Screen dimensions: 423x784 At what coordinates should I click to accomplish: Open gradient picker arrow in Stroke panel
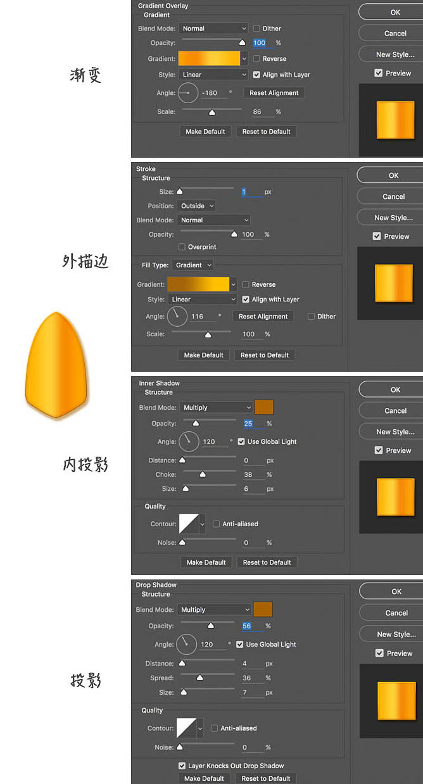[234, 284]
